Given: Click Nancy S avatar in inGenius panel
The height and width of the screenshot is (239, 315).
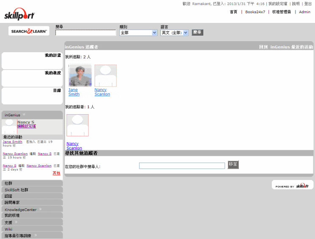Looking at the screenshot, I should click(9, 127).
